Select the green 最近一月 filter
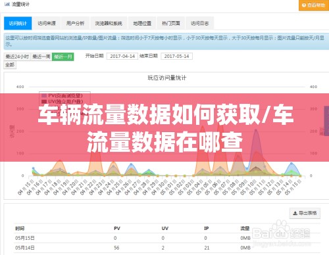The height and width of the screenshot is (255, 329). [63, 57]
